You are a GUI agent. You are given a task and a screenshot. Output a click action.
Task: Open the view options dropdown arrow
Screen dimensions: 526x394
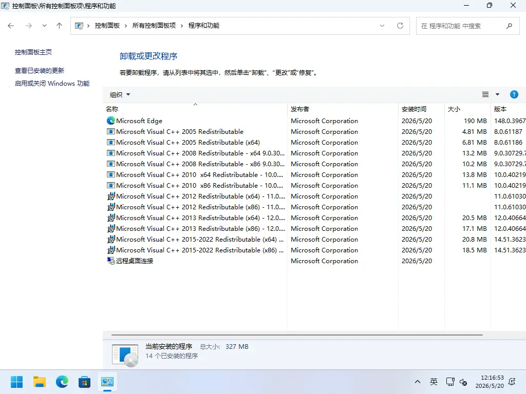point(497,94)
